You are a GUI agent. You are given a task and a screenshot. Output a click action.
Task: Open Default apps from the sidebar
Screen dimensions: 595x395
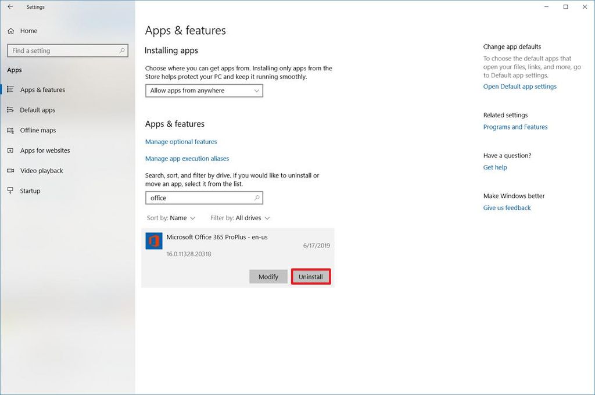12,110
